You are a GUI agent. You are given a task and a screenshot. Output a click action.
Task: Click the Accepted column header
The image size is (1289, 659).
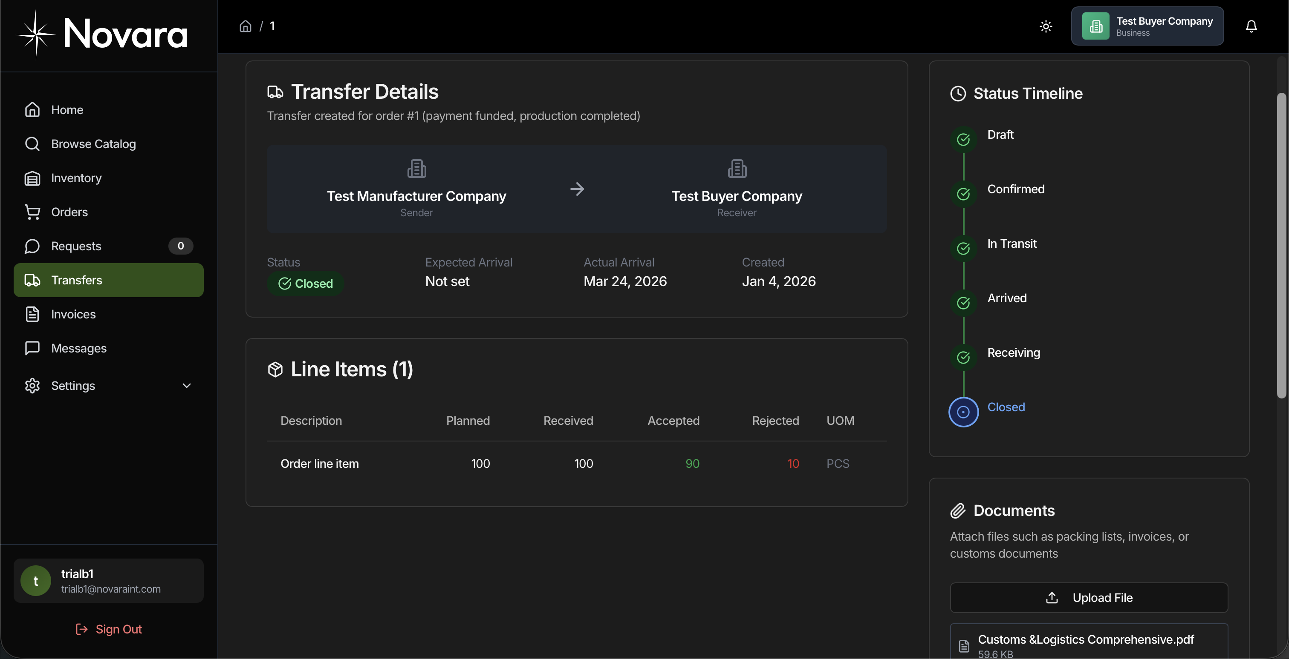point(673,421)
